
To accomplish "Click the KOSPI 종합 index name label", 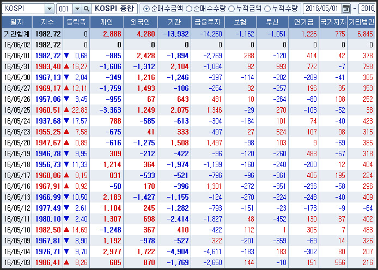I will tap(114, 9).
